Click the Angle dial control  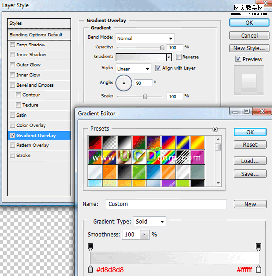pos(124,83)
